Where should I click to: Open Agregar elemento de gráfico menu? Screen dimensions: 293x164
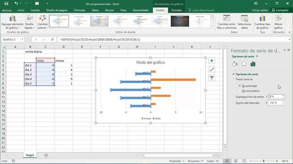click(12, 22)
